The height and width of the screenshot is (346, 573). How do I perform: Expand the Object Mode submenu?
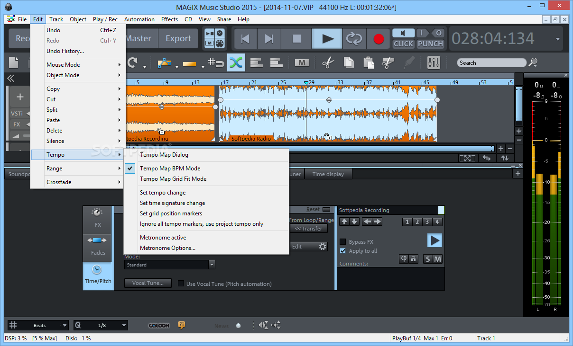coord(78,75)
